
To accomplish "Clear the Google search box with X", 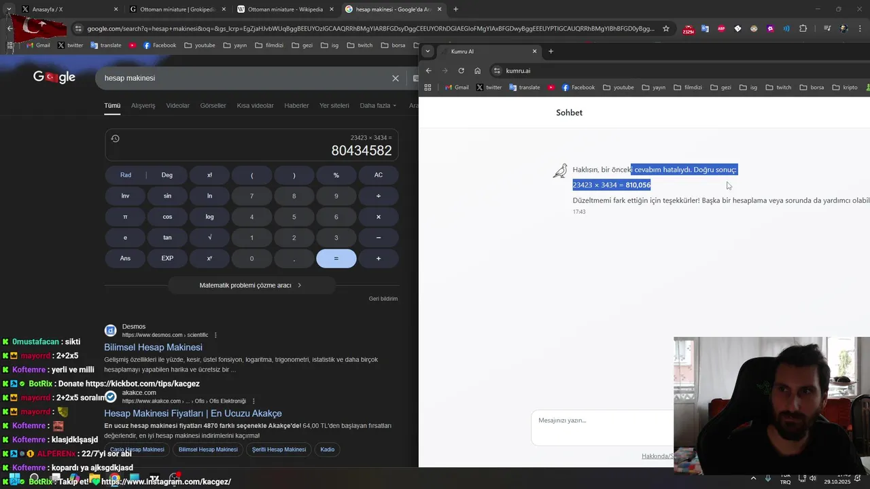I will click(396, 78).
